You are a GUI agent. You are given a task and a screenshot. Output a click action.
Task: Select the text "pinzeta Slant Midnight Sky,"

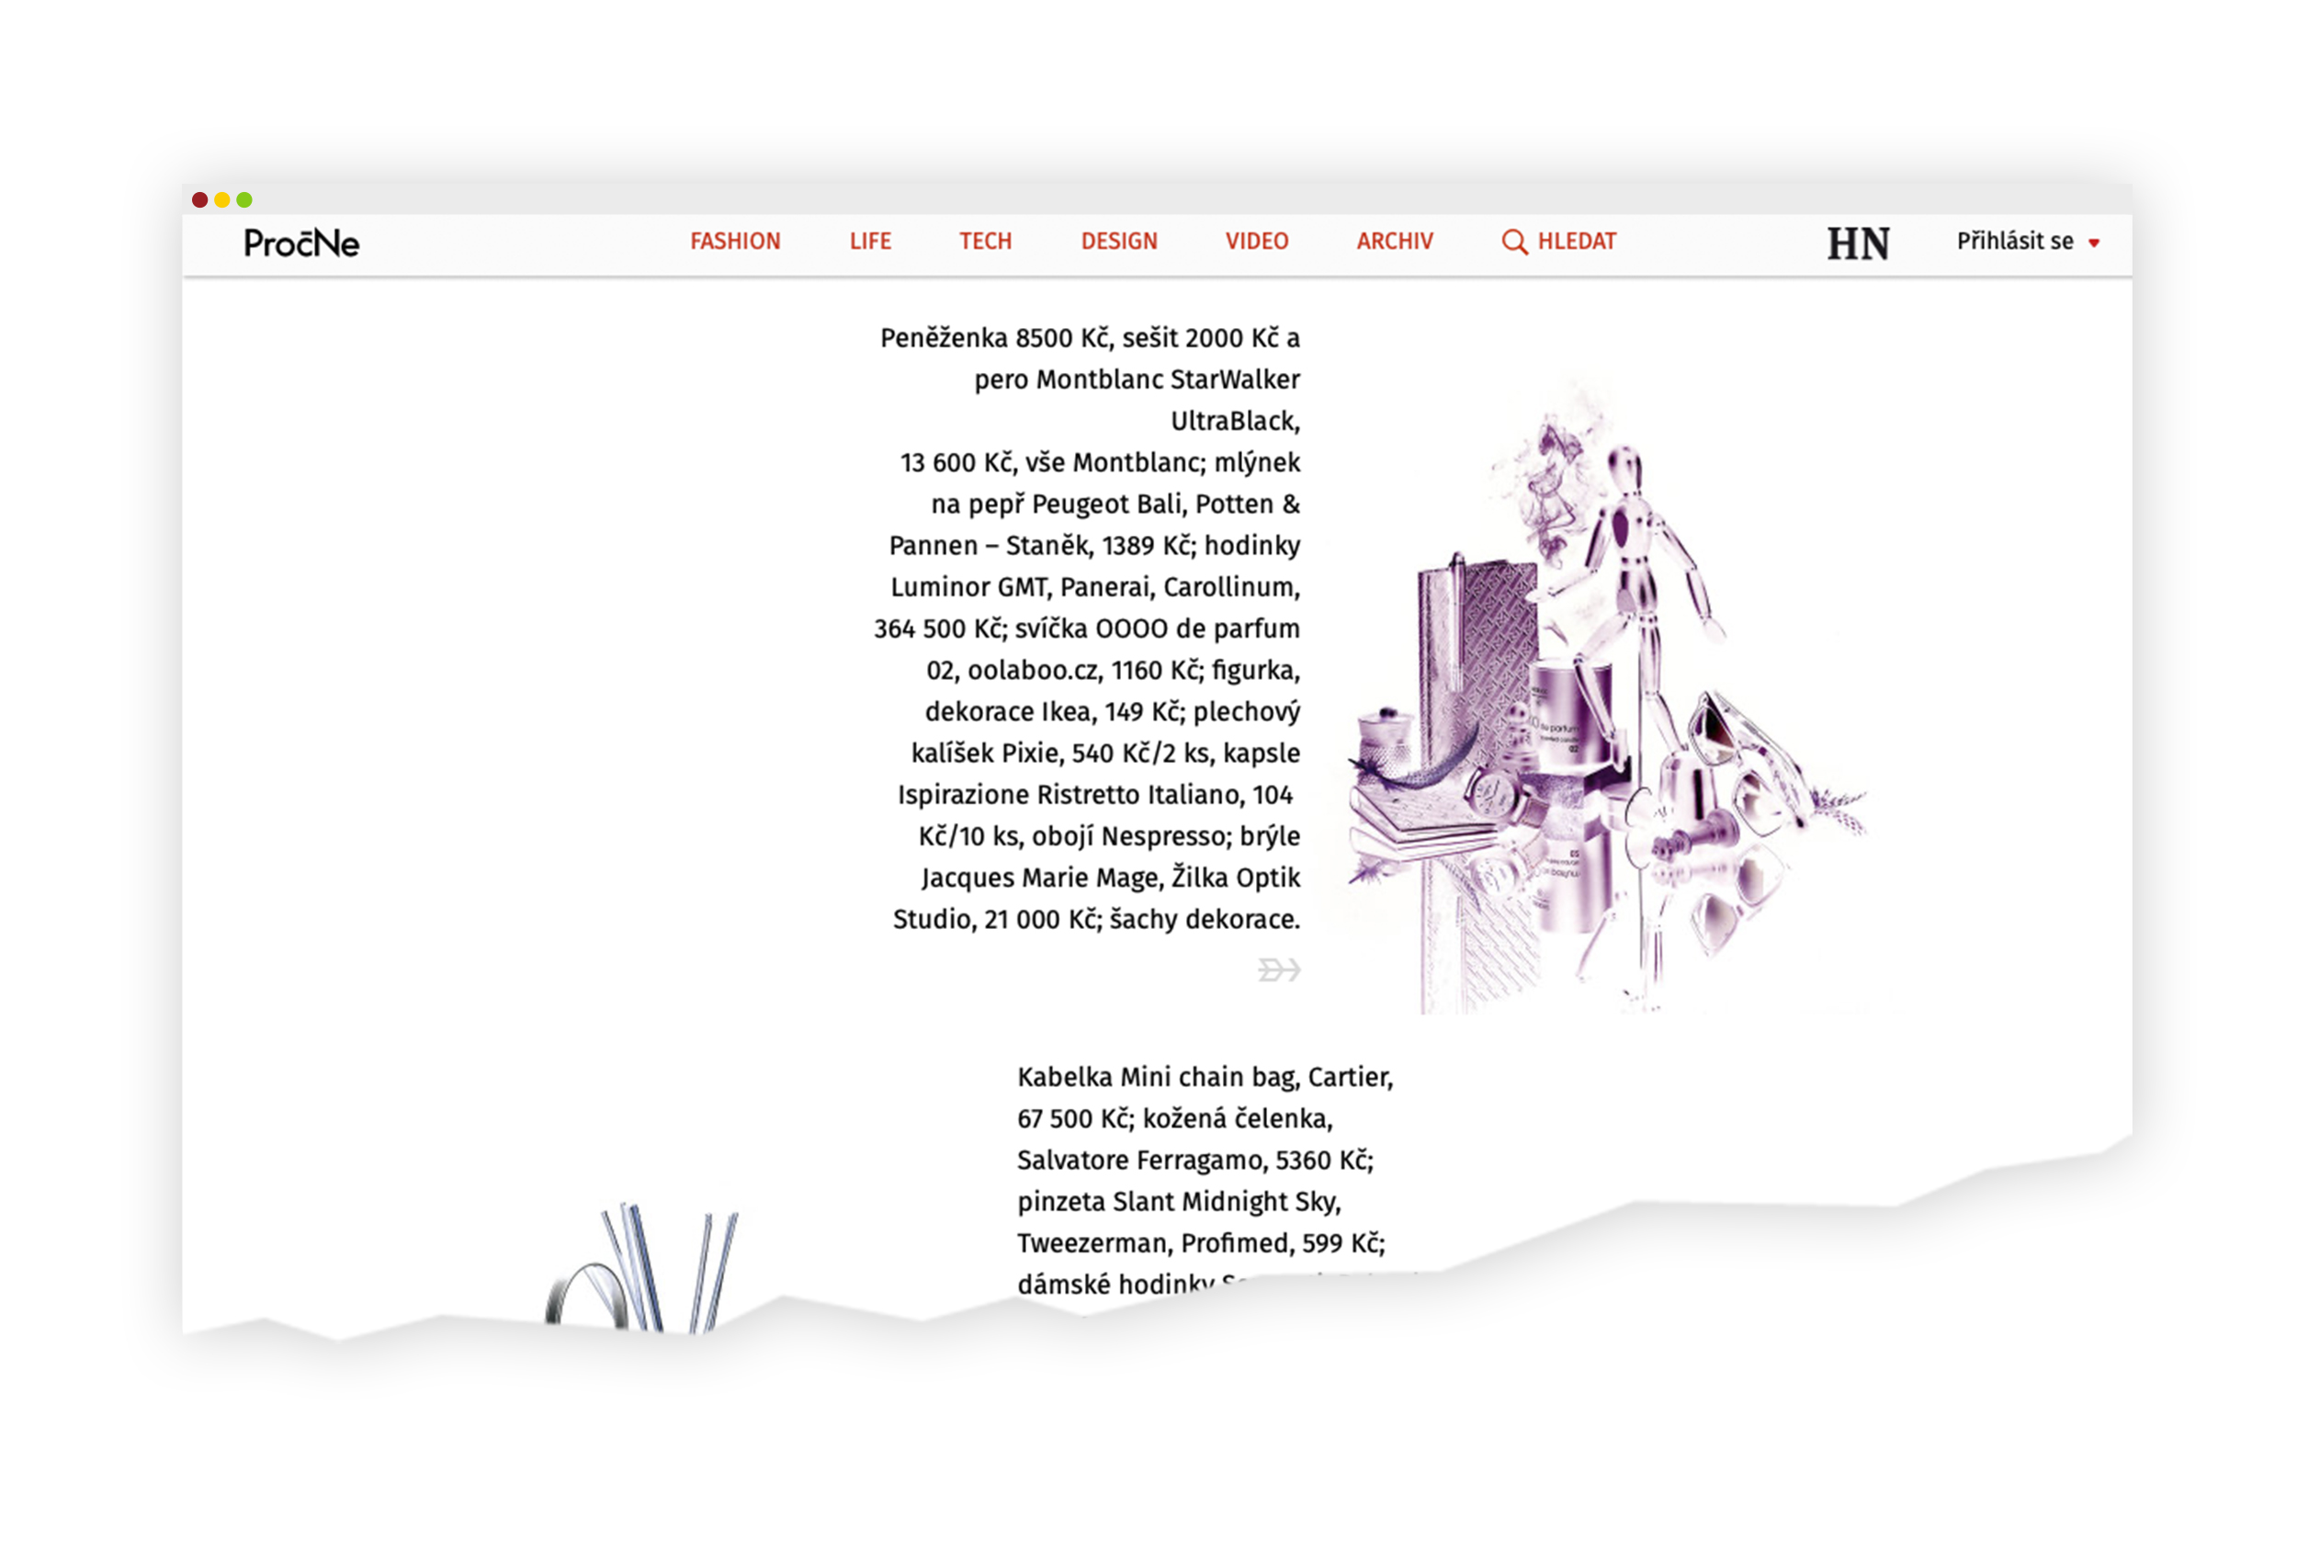(x=1179, y=1202)
